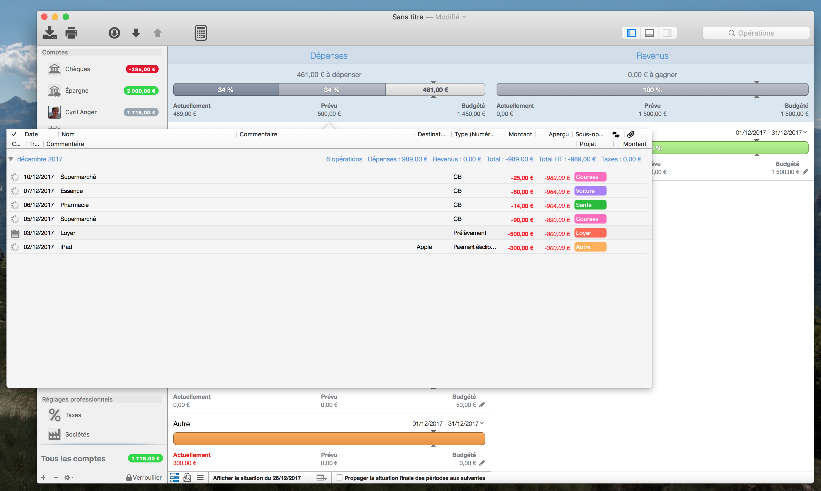Open Autre date range 01/12/2017 dropdown
Image resolution: width=821 pixels, height=491 pixels.
(448, 424)
